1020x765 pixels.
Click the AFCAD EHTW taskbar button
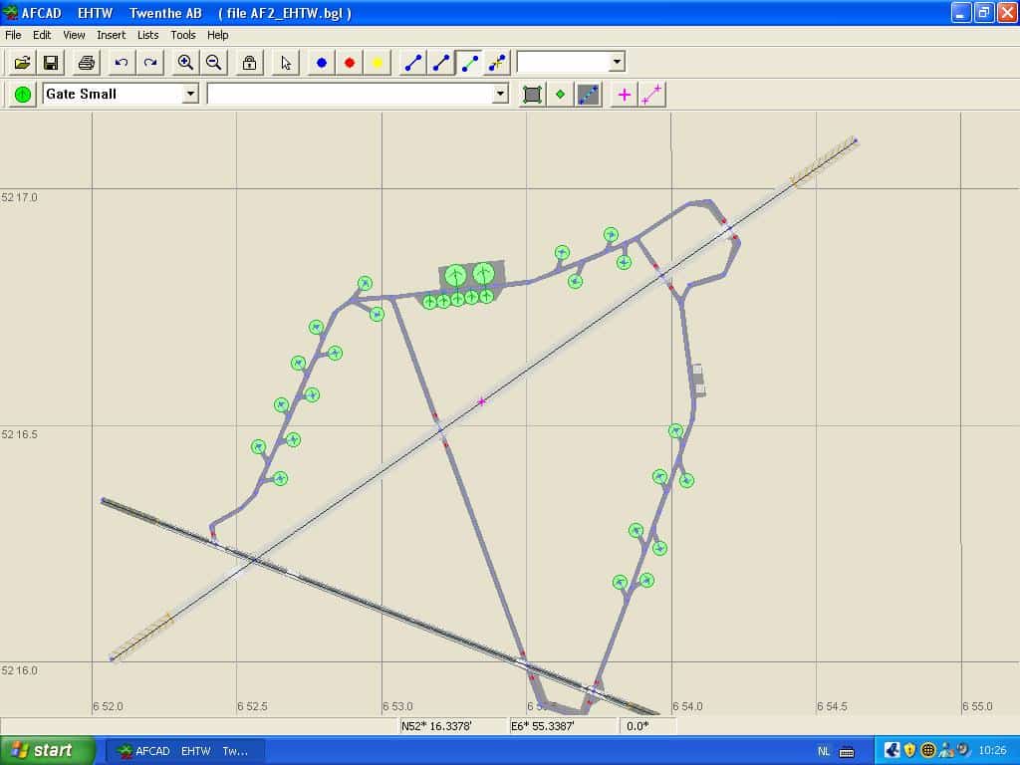click(x=185, y=751)
